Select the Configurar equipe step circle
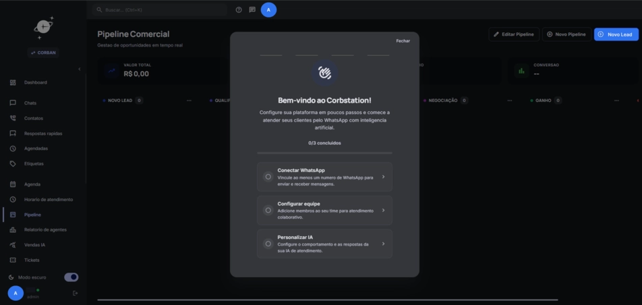 pyautogui.click(x=268, y=211)
